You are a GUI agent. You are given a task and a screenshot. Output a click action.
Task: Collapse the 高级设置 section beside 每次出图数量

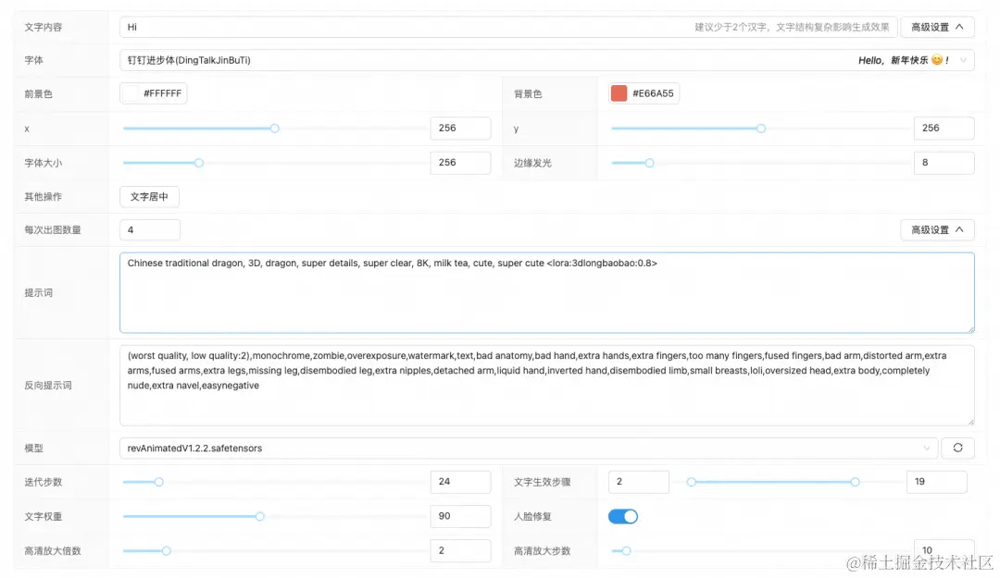[937, 229]
